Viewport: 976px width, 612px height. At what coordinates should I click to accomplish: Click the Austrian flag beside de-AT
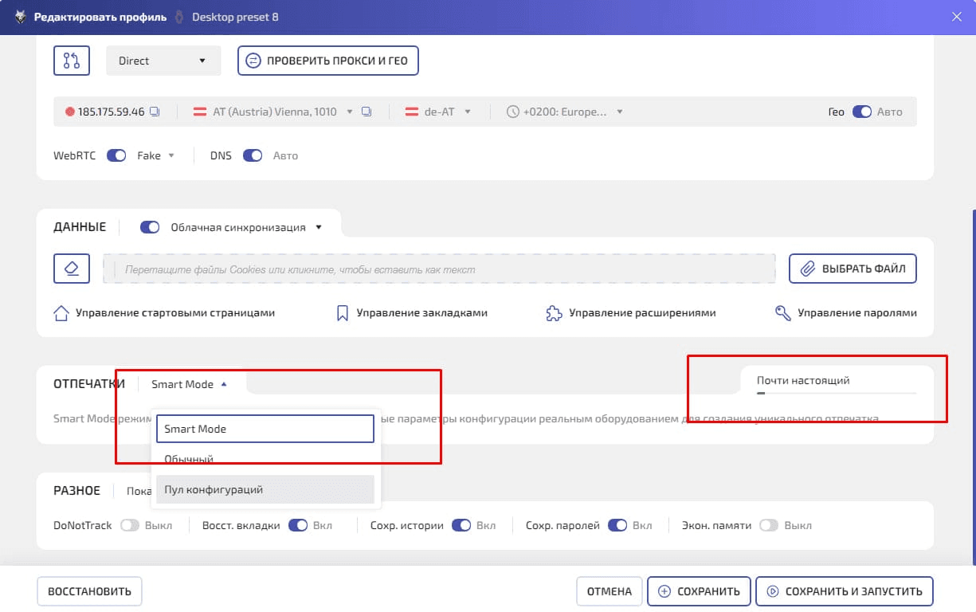[x=413, y=112]
